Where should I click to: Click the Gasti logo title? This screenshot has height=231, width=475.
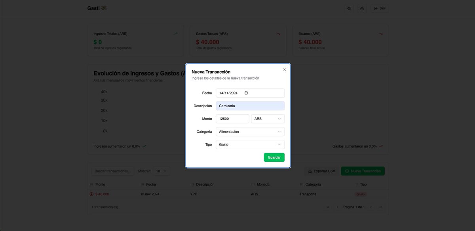pos(97,8)
